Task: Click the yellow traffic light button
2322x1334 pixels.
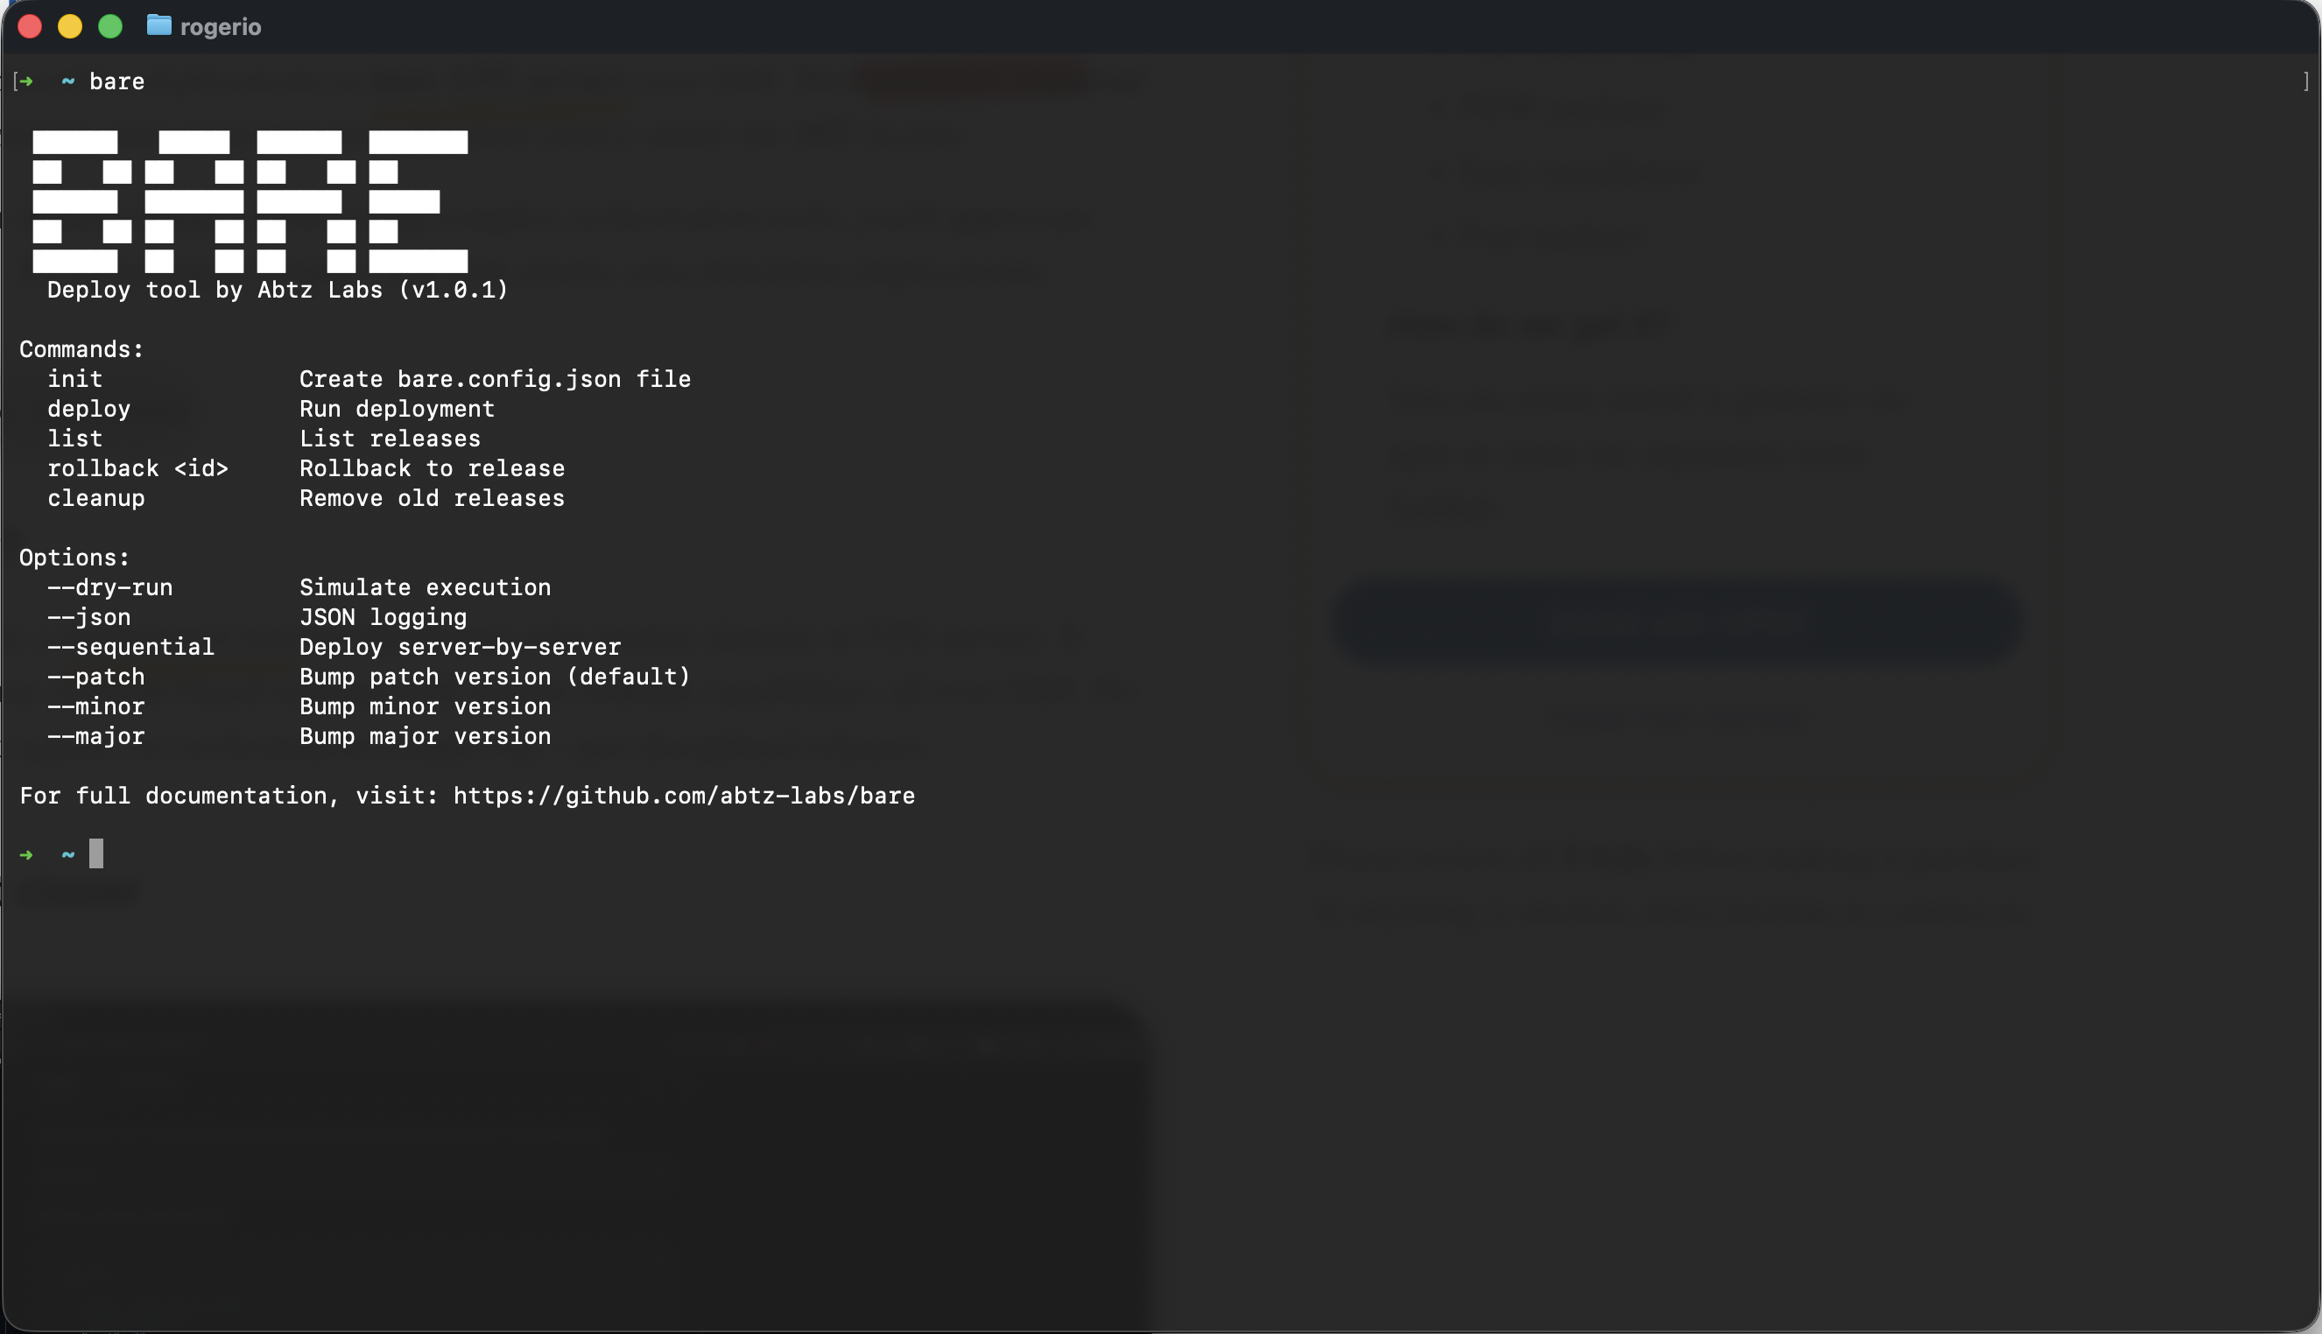Action: (71, 26)
